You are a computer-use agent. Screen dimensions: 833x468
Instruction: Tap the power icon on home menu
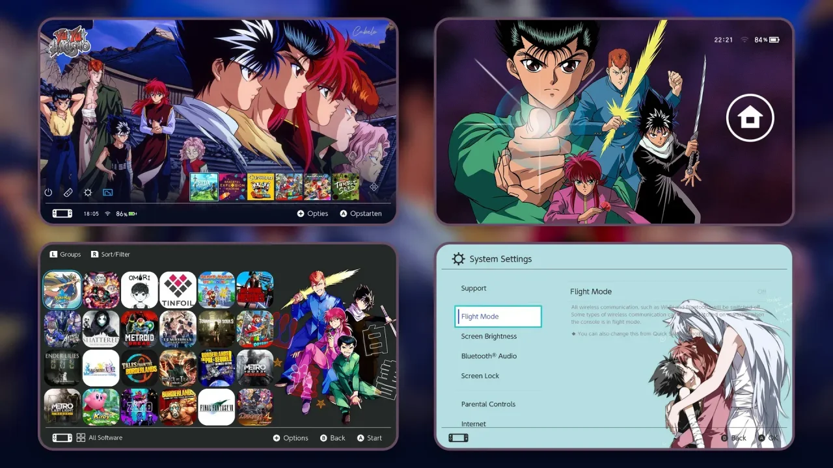coord(48,192)
